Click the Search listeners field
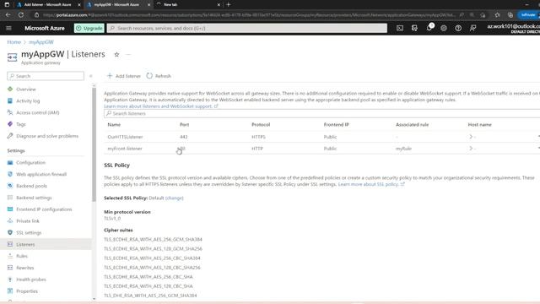This screenshot has width=540, height=304. point(321,113)
